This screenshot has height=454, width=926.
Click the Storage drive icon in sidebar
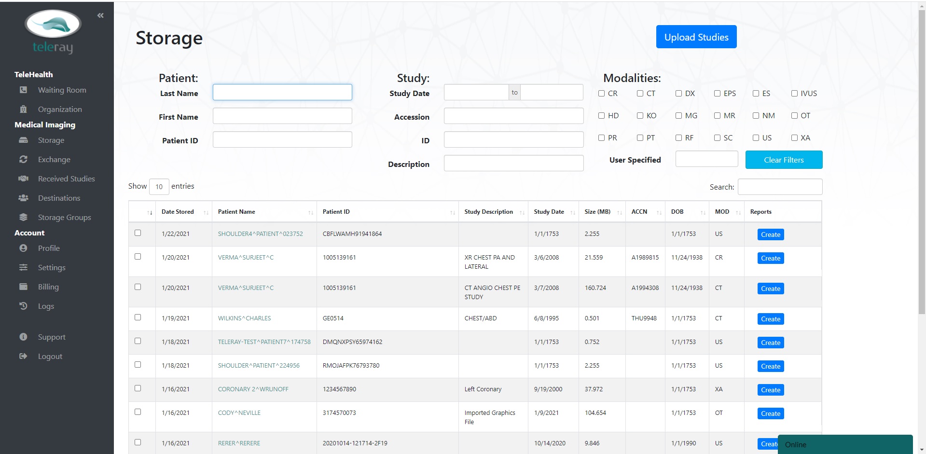click(x=23, y=140)
